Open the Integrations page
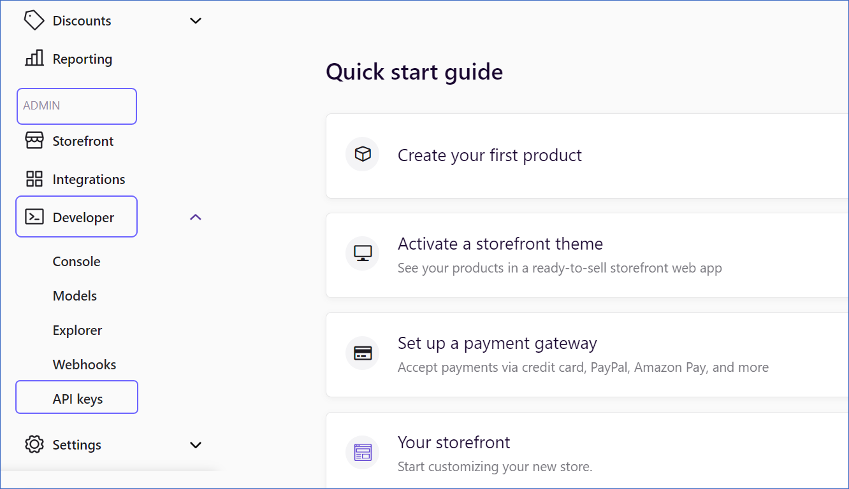Screen dimensions: 849x489 [x=89, y=180]
